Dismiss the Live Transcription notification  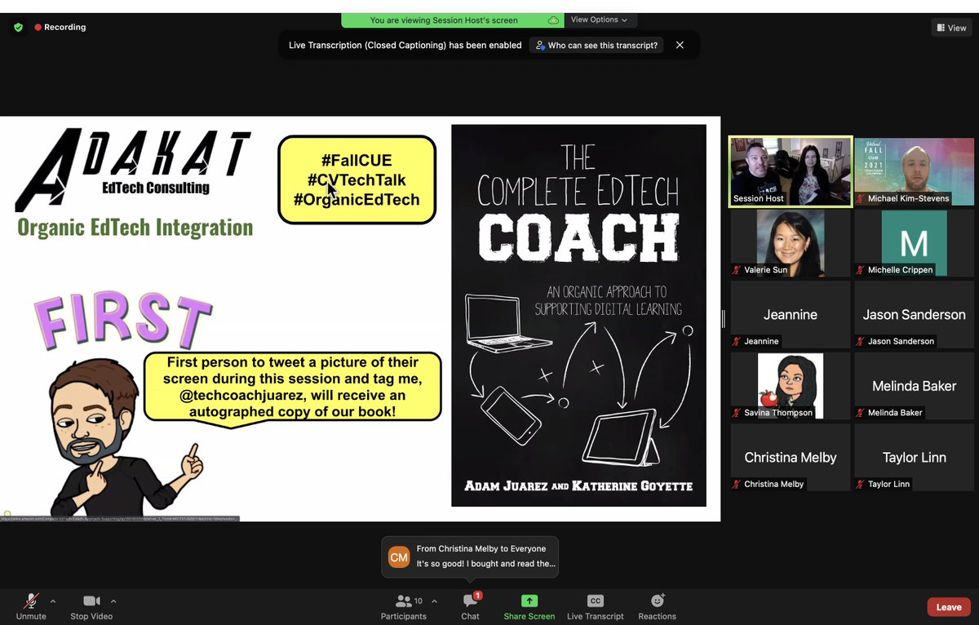pyautogui.click(x=680, y=46)
